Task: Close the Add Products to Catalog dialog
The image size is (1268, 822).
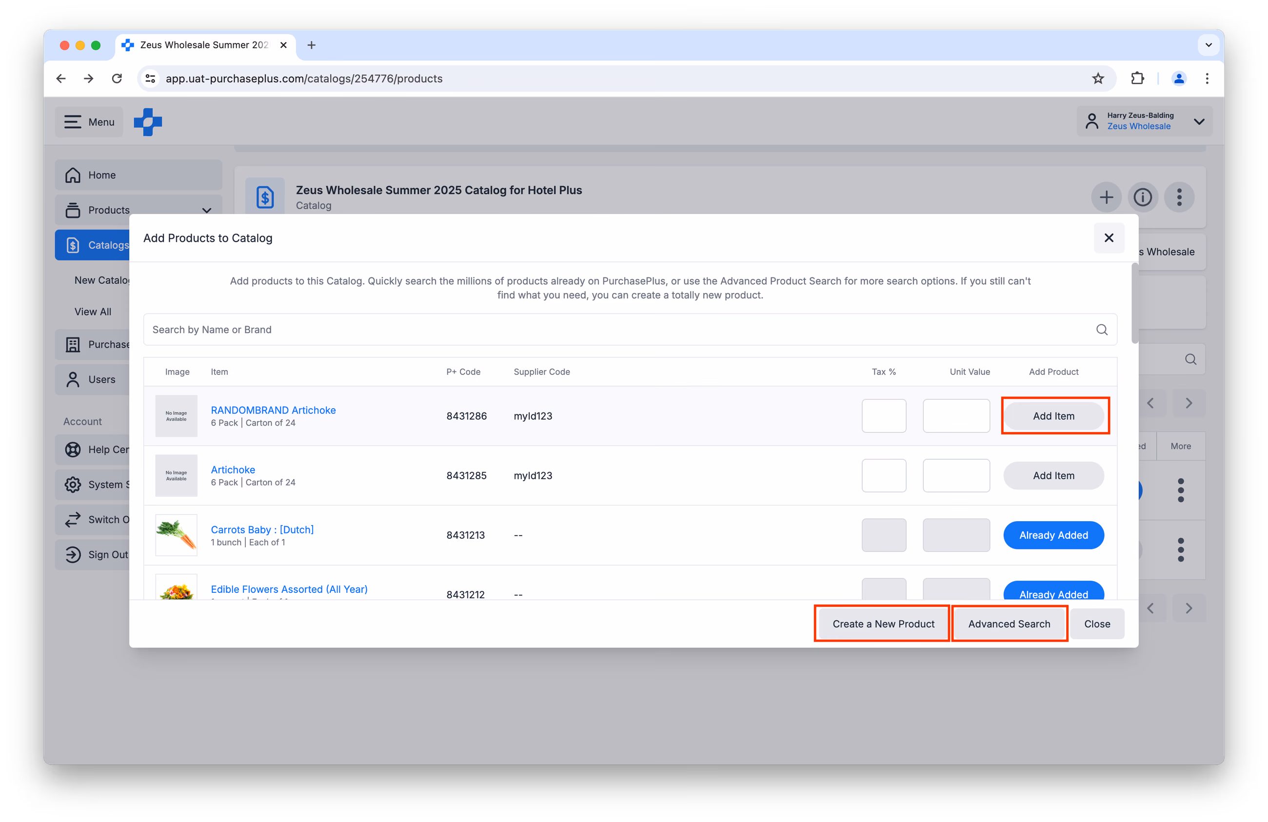Action: click(x=1109, y=237)
